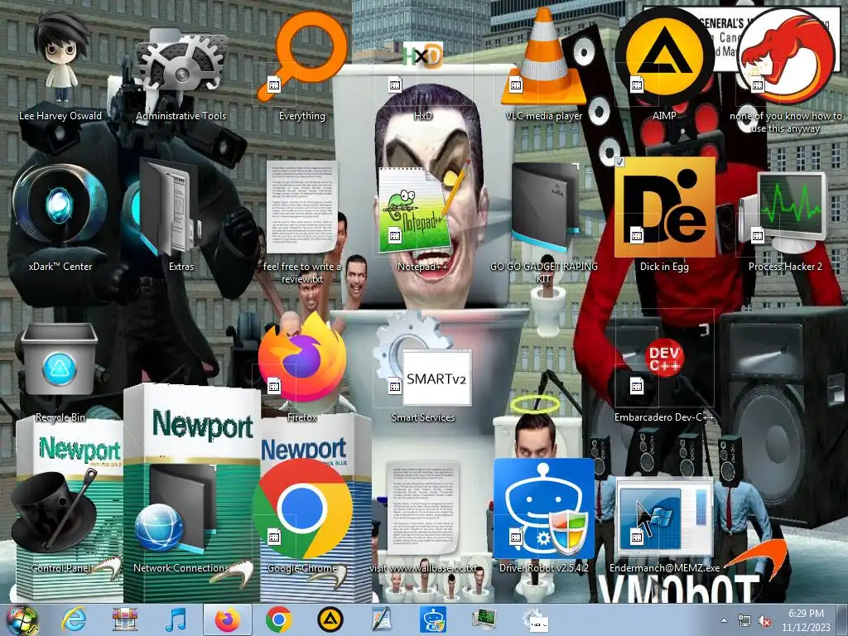
Task: Switch to Firefox taskbar button
Action: point(228,619)
